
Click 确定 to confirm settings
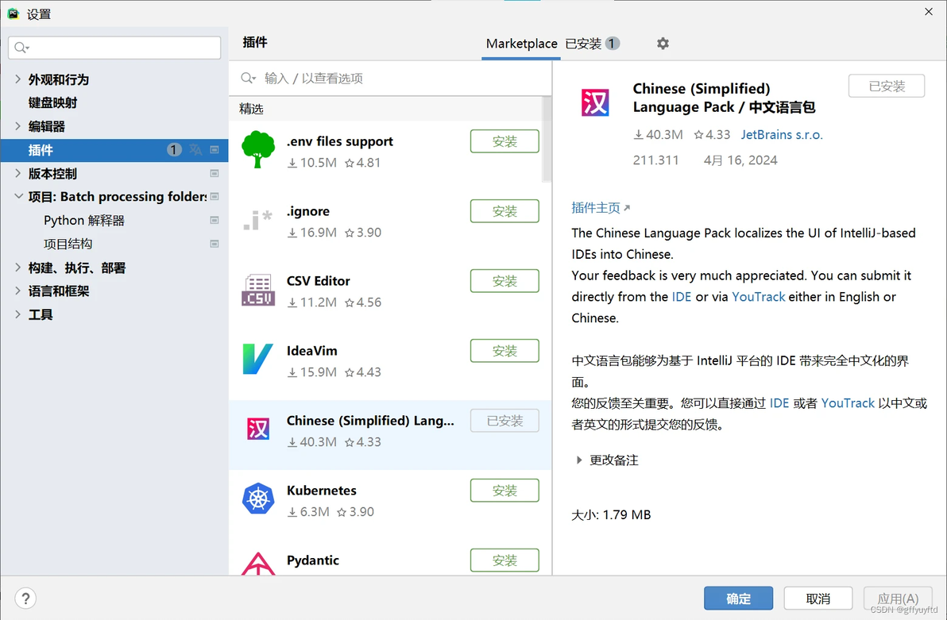click(x=738, y=599)
